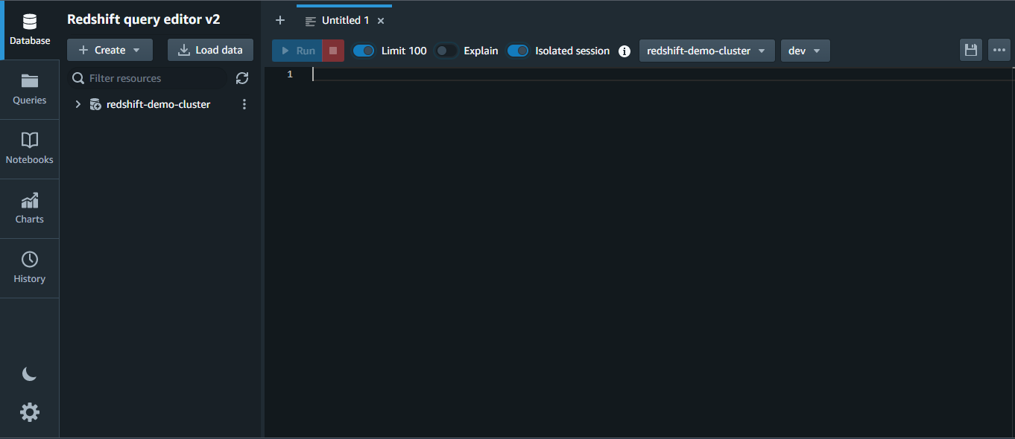Click the Redshift query editor v2 title

coord(144,19)
